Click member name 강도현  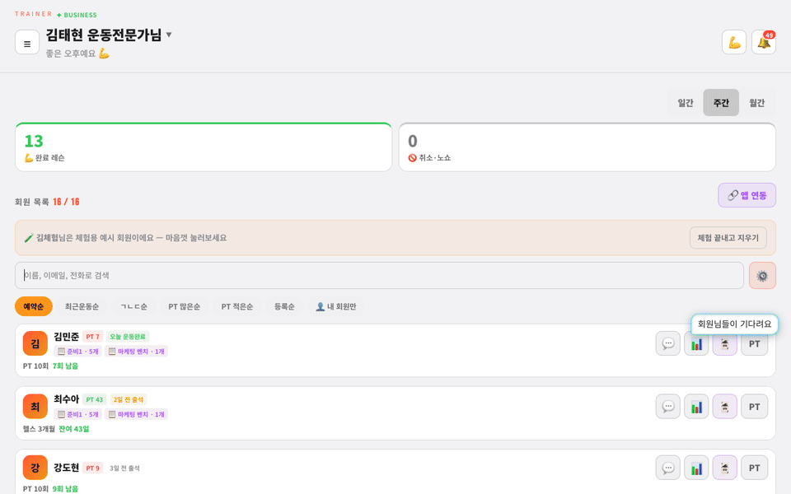point(66,468)
